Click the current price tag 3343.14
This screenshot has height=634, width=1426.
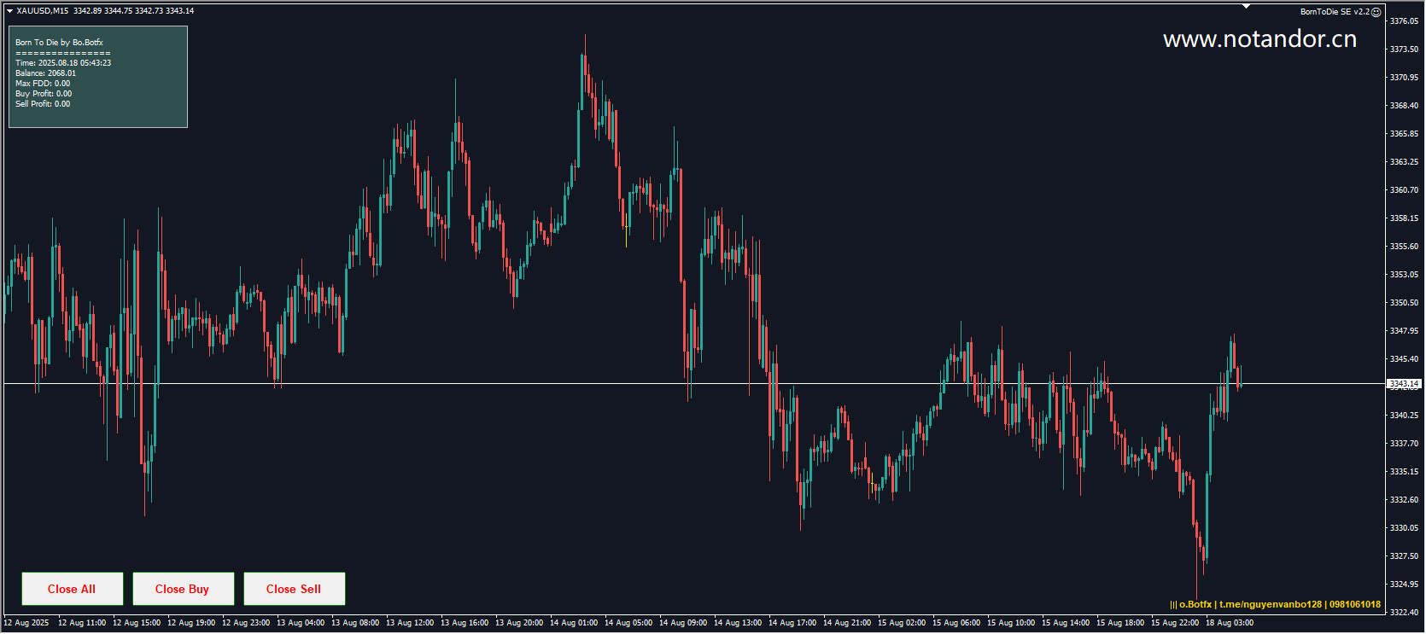(1404, 384)
